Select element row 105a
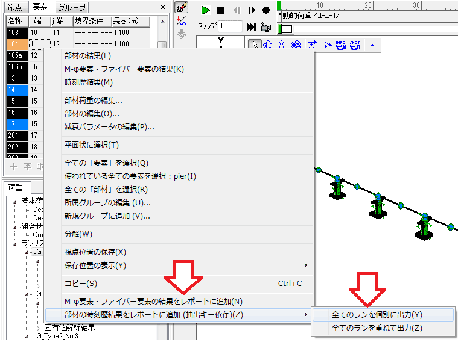 [17, 55]
